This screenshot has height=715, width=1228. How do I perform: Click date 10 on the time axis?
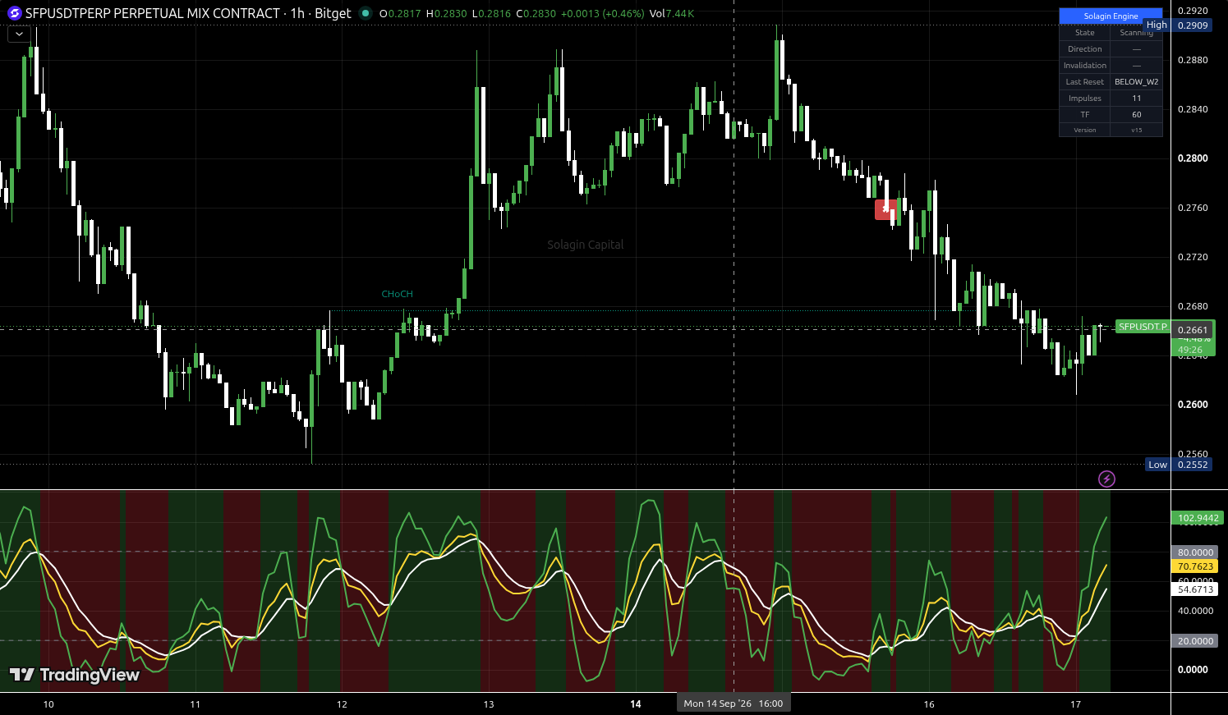(x=48, y=704)
